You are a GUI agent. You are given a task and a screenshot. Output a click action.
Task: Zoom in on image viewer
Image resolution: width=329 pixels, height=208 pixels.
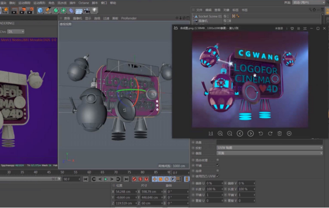click(x=220, y=134)
